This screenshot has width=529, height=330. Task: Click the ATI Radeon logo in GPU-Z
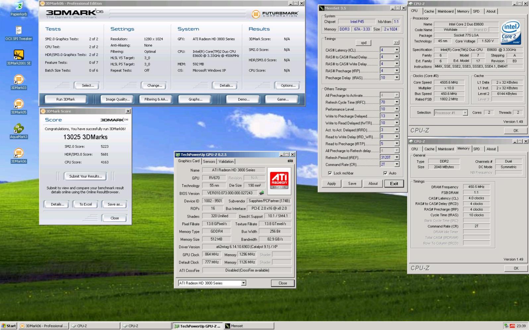[279, 180]
